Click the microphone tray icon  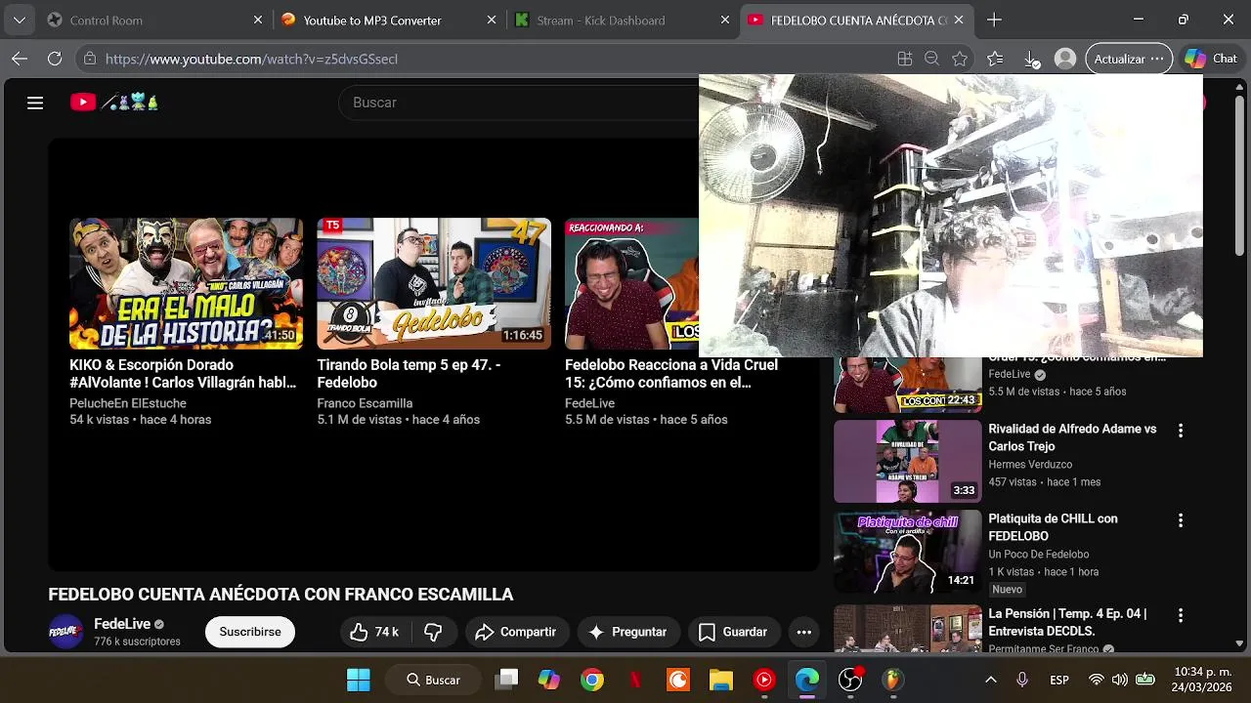pos(1022,680)
